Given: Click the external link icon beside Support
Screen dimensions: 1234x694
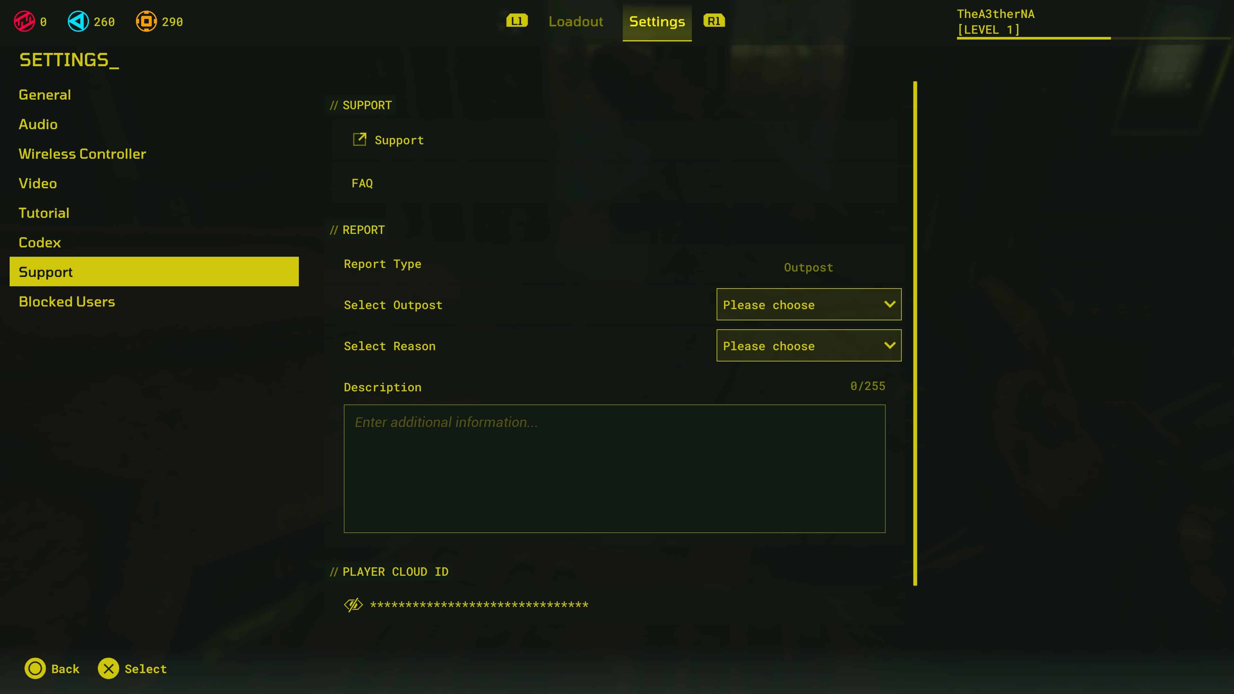Looking at the screenshot, I should click(359, 139).
